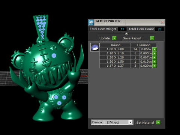Select the 1.20 X 1.20 size cell
The image size is (180, 135).
[115, 57]
